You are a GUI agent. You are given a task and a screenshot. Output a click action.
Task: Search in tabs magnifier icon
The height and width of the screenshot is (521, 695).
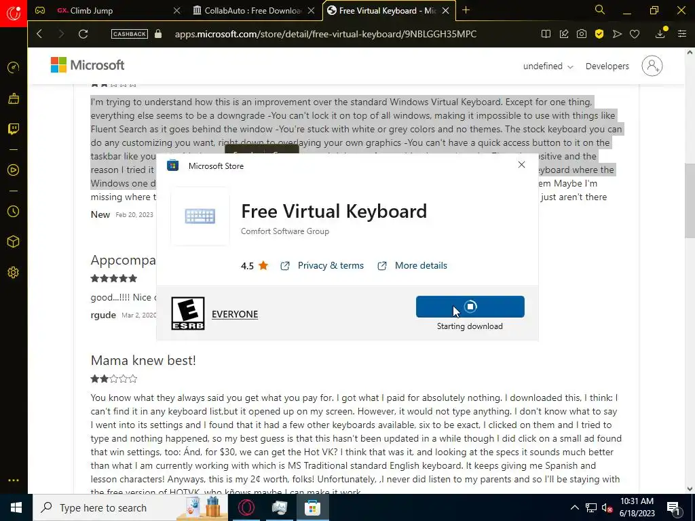tap(600, 9)
